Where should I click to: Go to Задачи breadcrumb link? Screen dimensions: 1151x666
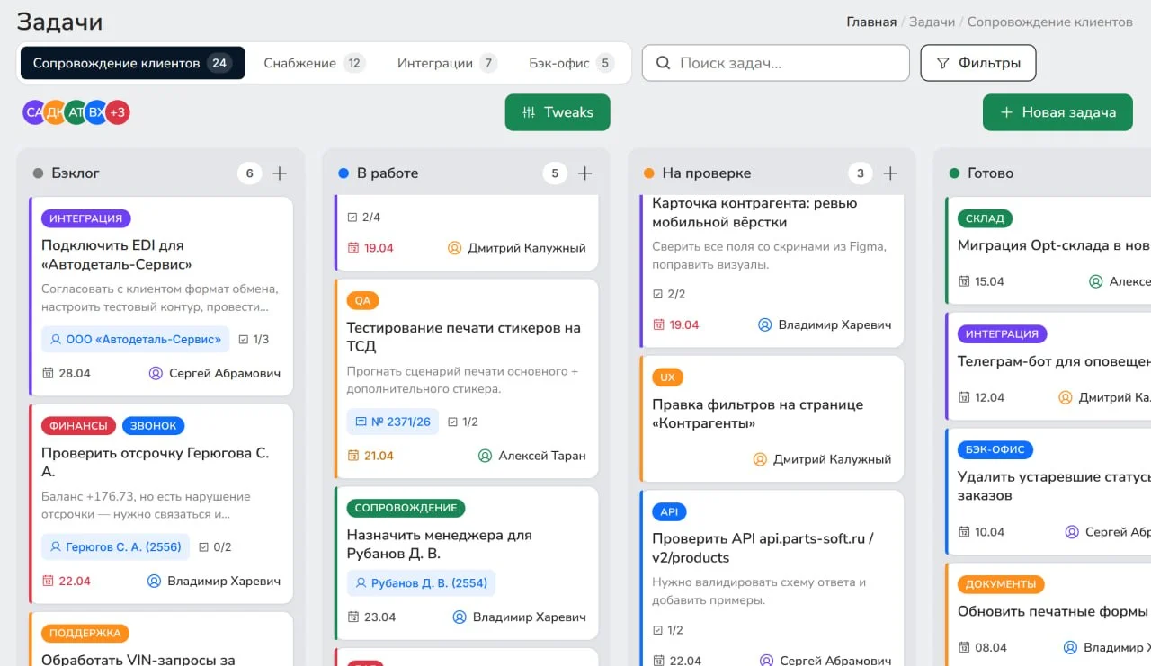pyautogui.click(x=932, y=22)
